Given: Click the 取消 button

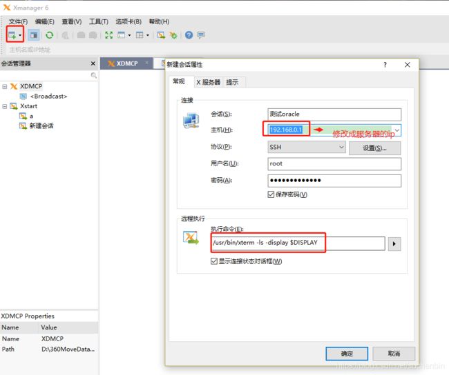Looking at the screenshot, I should 394,354.
